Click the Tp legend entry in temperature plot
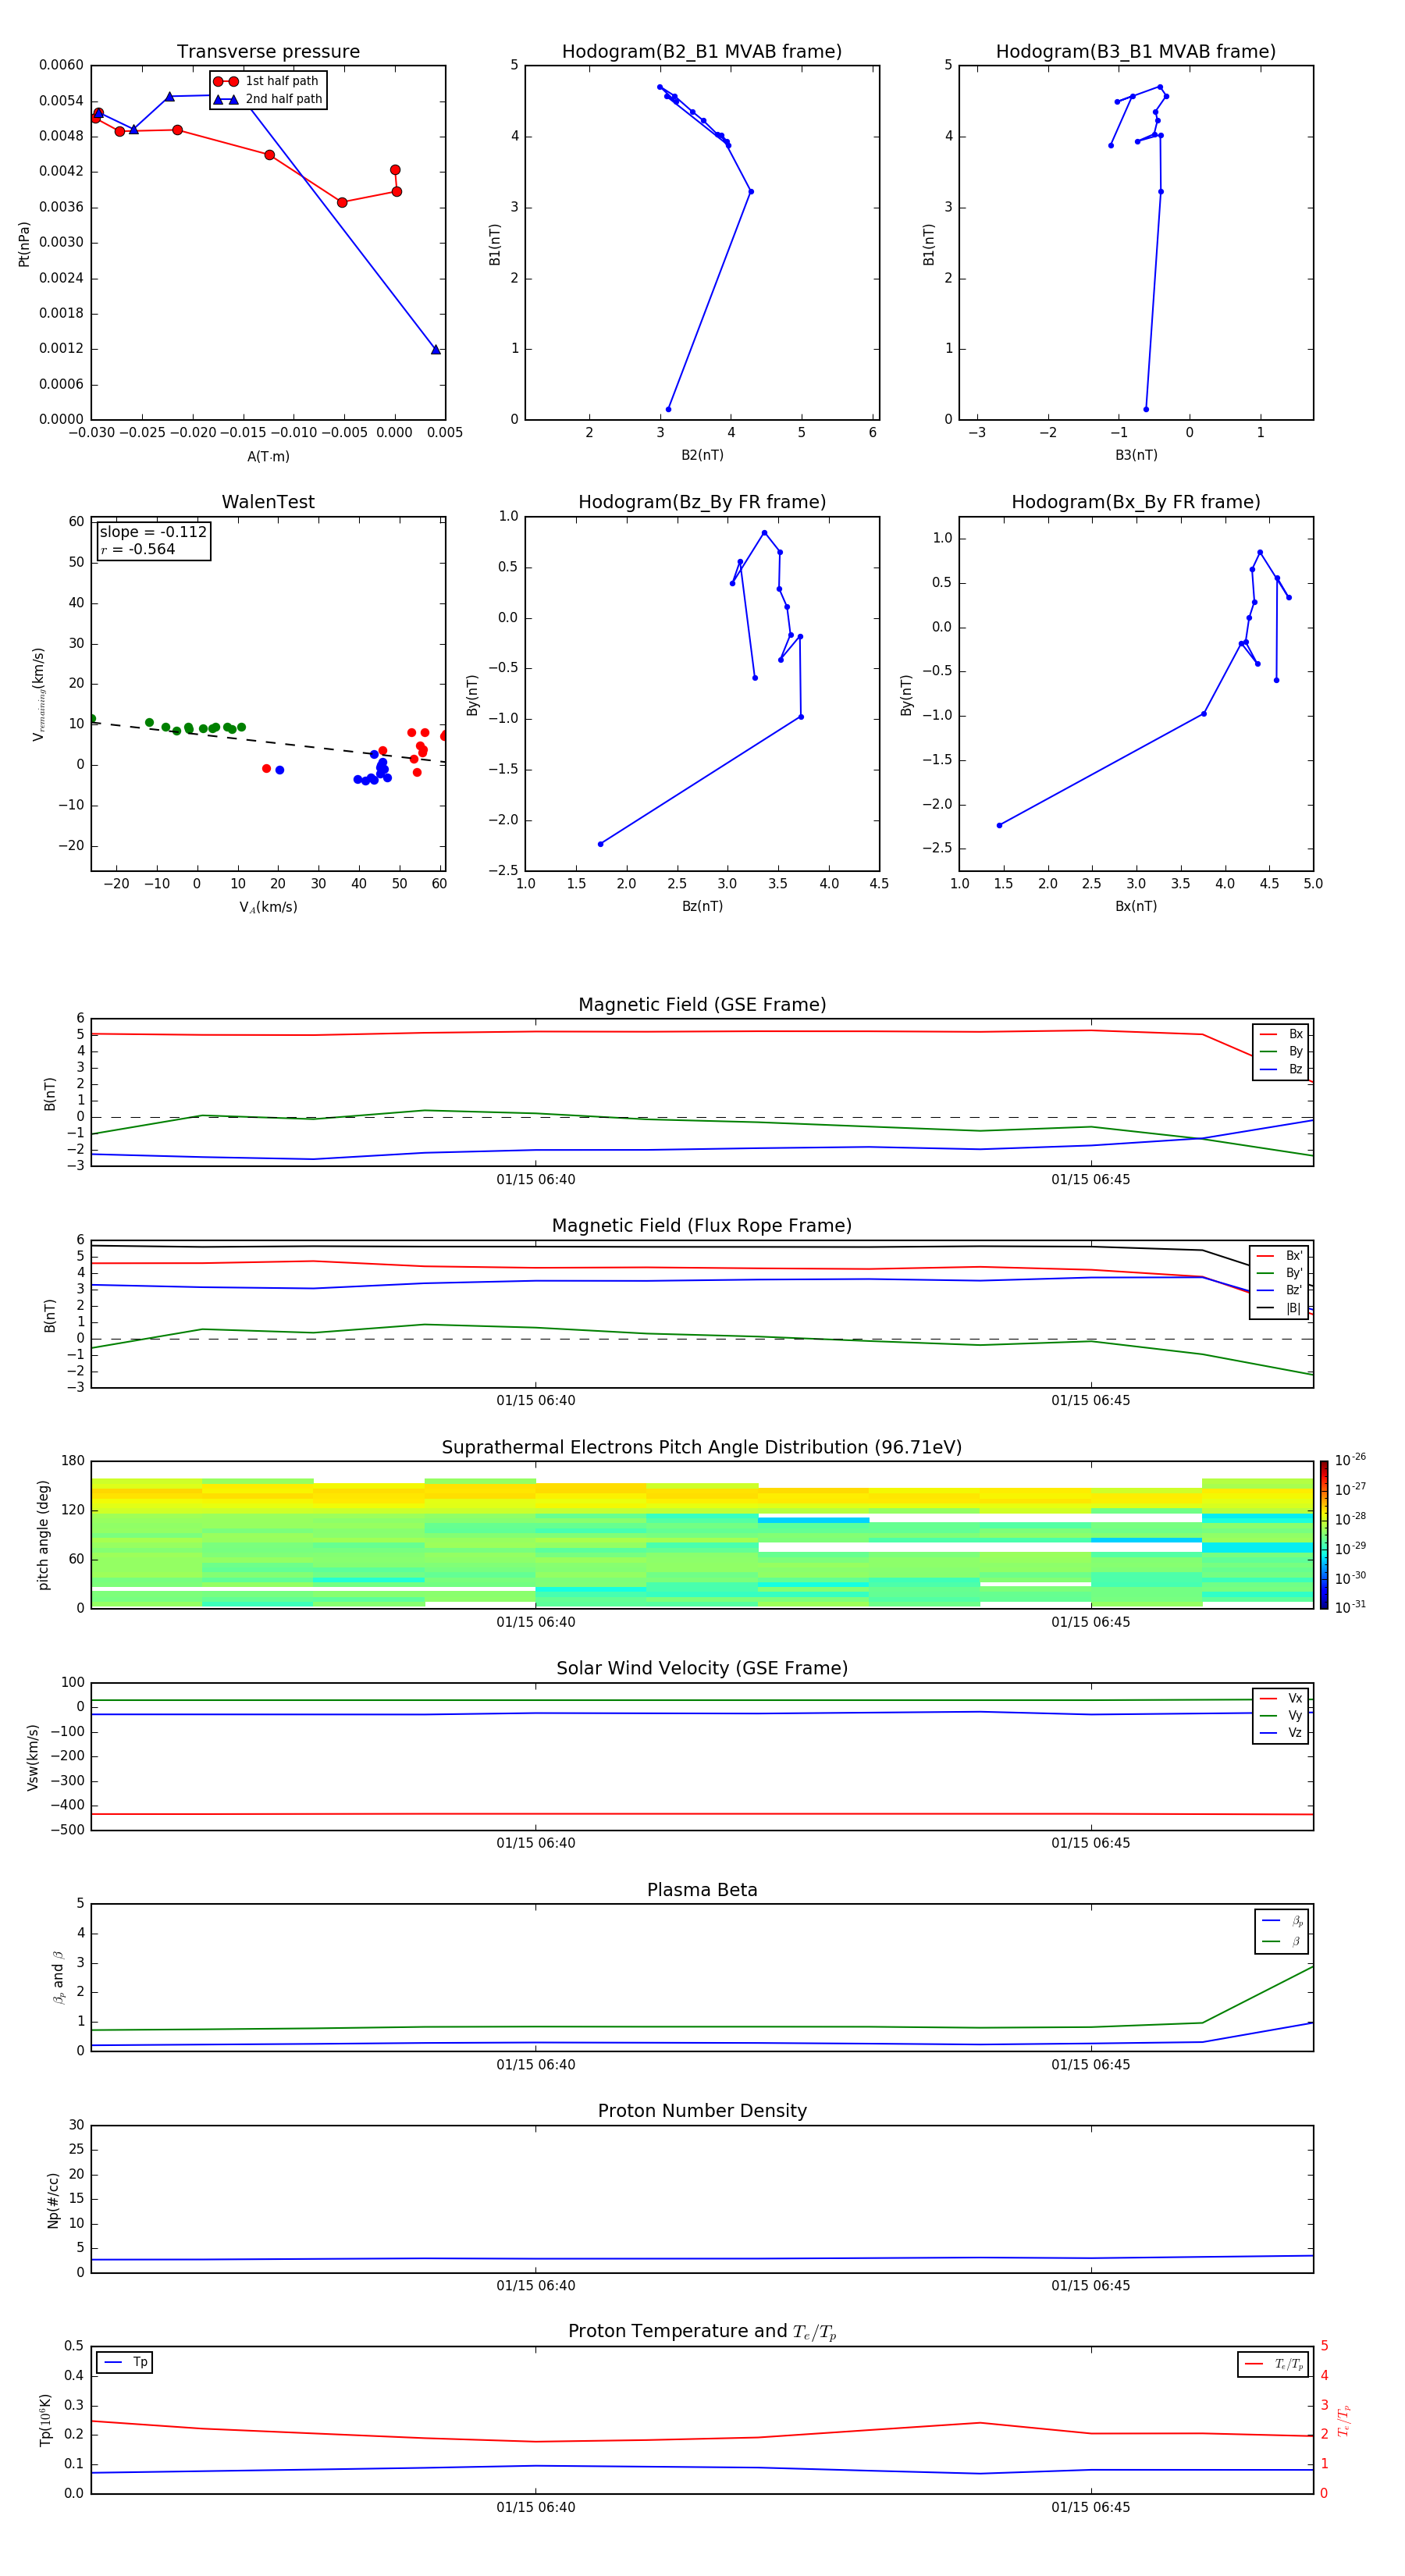 click(125, 2363)
